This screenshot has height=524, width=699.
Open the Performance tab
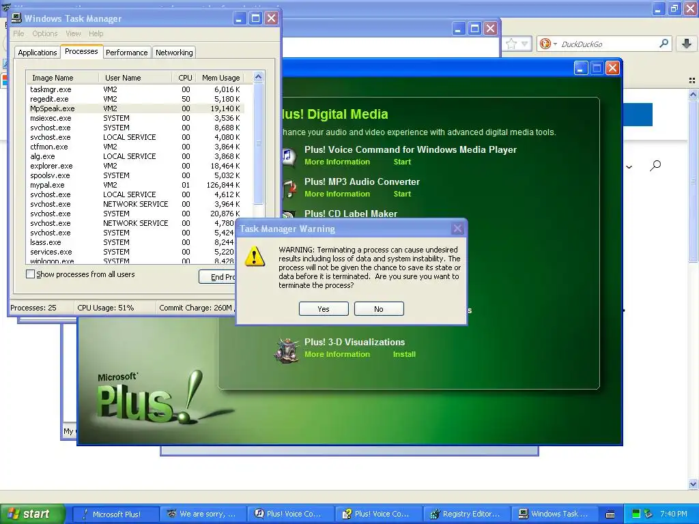pos(126,52)
